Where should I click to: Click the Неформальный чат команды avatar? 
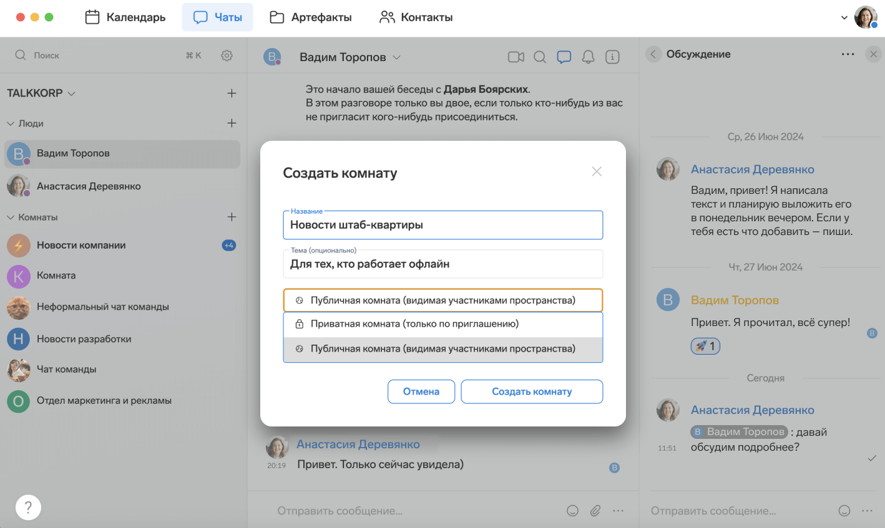click(18, 307)
